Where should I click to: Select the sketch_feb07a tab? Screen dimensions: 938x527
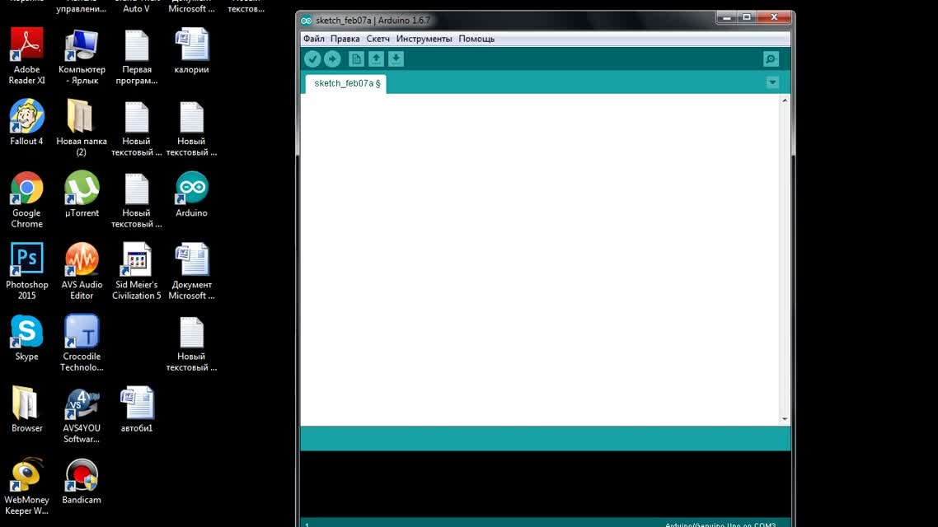(345, 84)
